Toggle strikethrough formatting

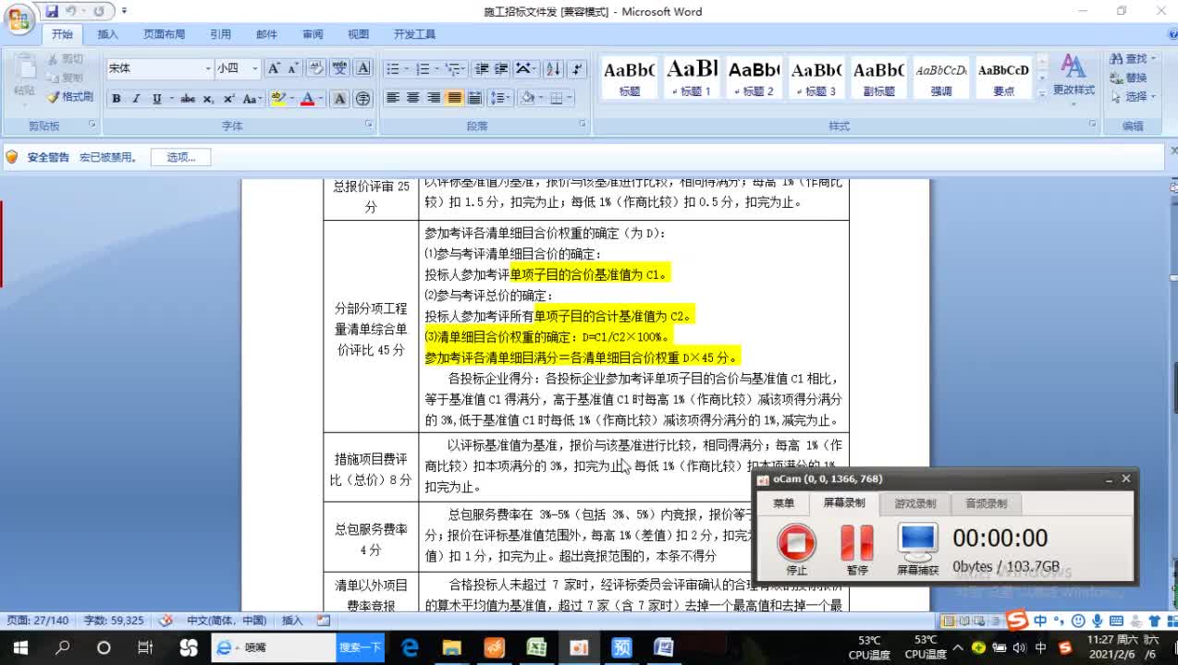[188, 99]
